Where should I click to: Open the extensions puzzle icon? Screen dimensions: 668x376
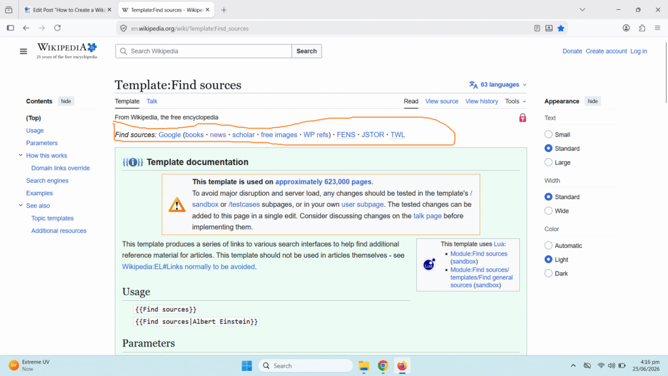(x=642, y=28)
